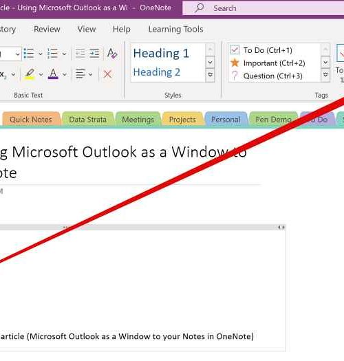Screen dimensions: 344x361
Task: Open numbered list style dropdown arrow
Action: (x=64, y=54)
